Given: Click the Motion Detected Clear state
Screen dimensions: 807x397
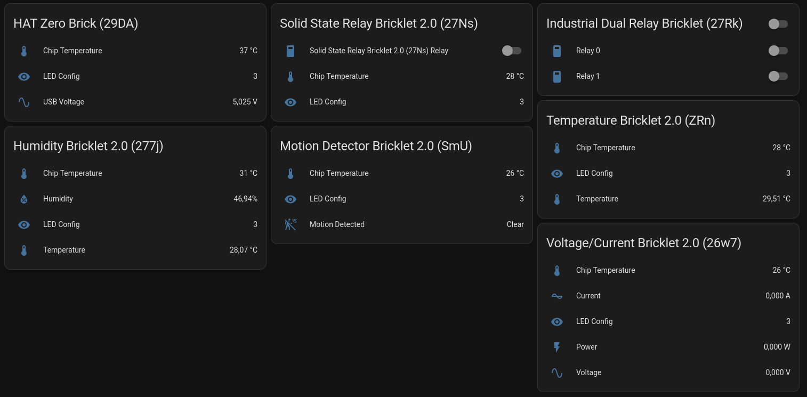Looking at the screenshot, I should (515, 224).
